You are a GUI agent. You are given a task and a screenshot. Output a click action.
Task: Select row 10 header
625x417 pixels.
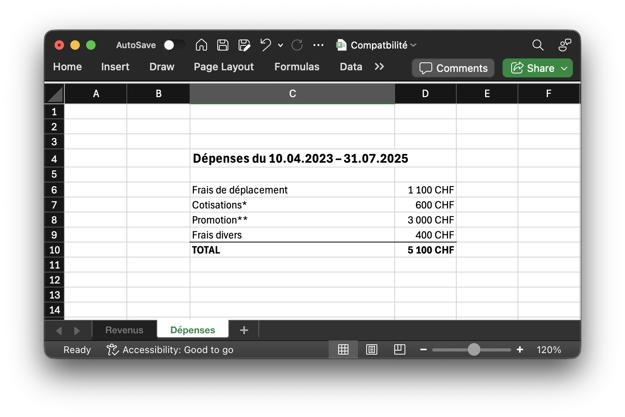click(x=55, y=250)
